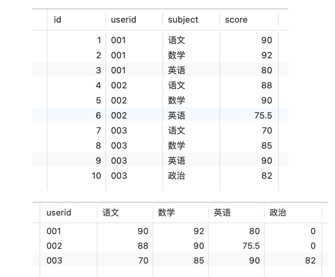Click userid column header in bottom table
Image resolution: width=335 pixels, height=277 pixels.
[x=59, y=213]
